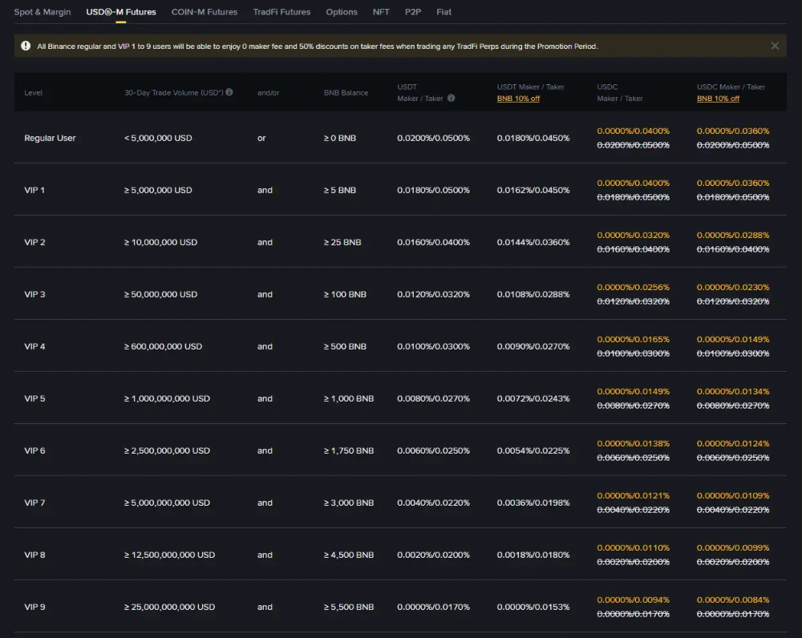802x638 pixels.
Task: Click BNB discounted fee 0.0000%/0.0153%
Action: 533,608
